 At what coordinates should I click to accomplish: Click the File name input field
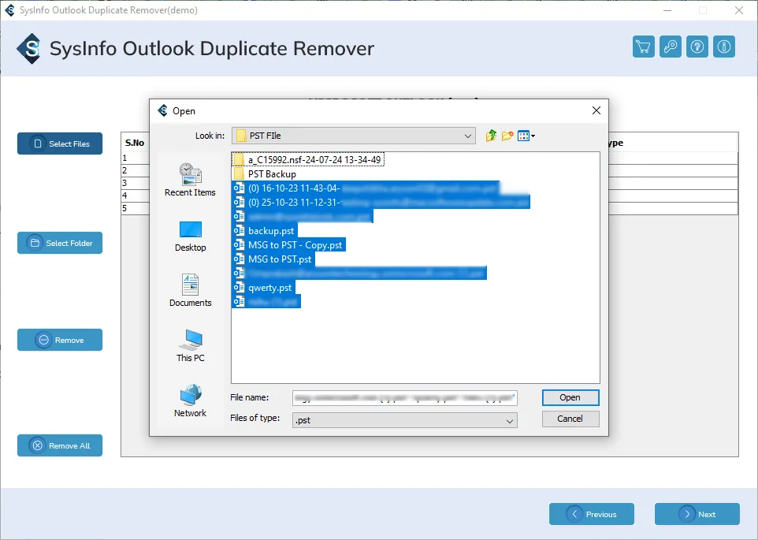click(x=405, y=398)
